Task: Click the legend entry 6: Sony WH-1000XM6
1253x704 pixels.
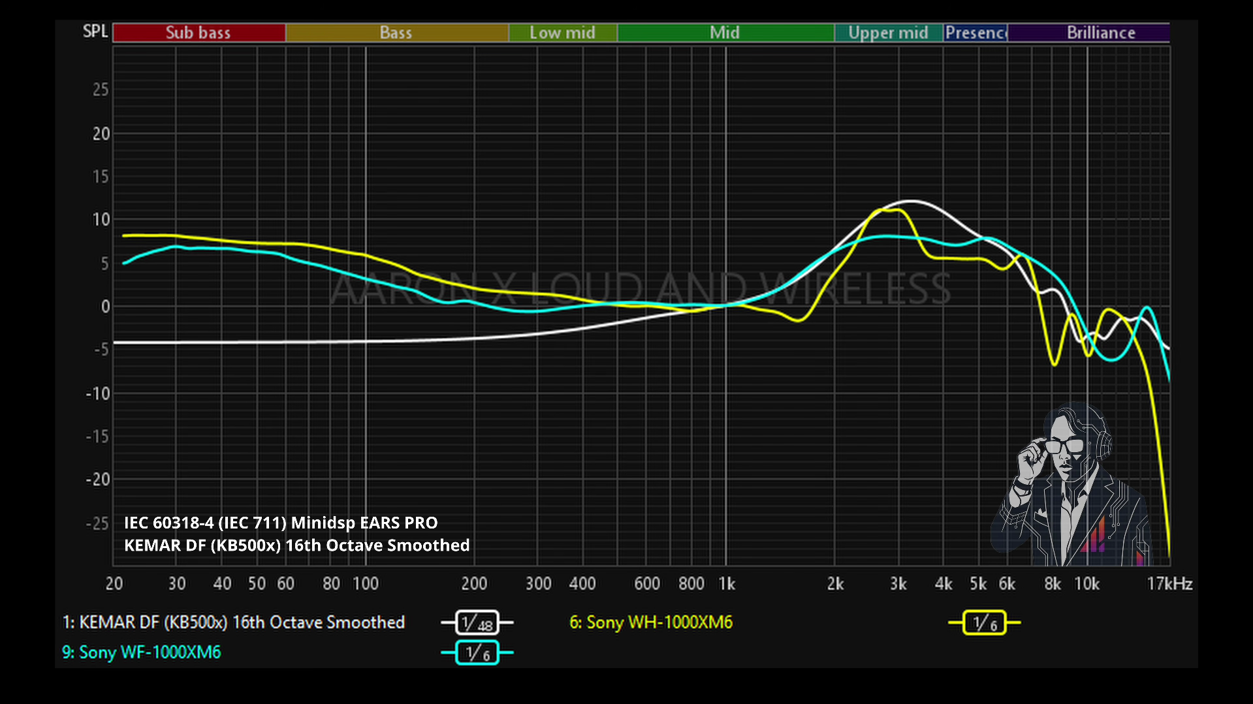Action: (x=651, y=622)
